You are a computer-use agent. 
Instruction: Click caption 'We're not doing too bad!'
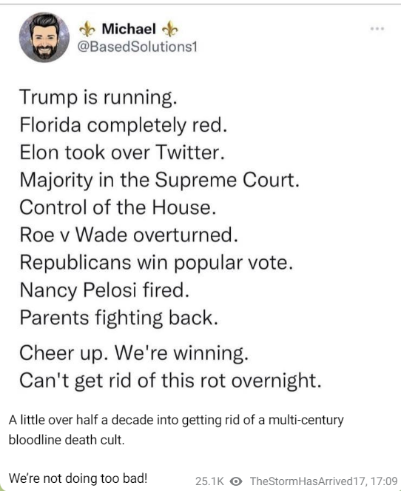tap(78, 478)
